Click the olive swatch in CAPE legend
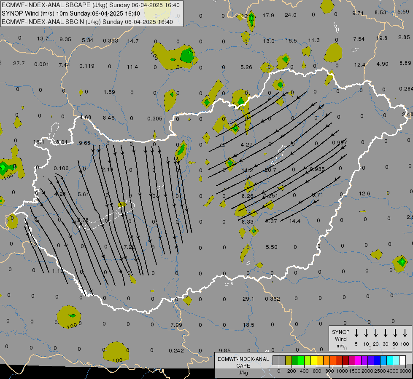 [289, 360]
